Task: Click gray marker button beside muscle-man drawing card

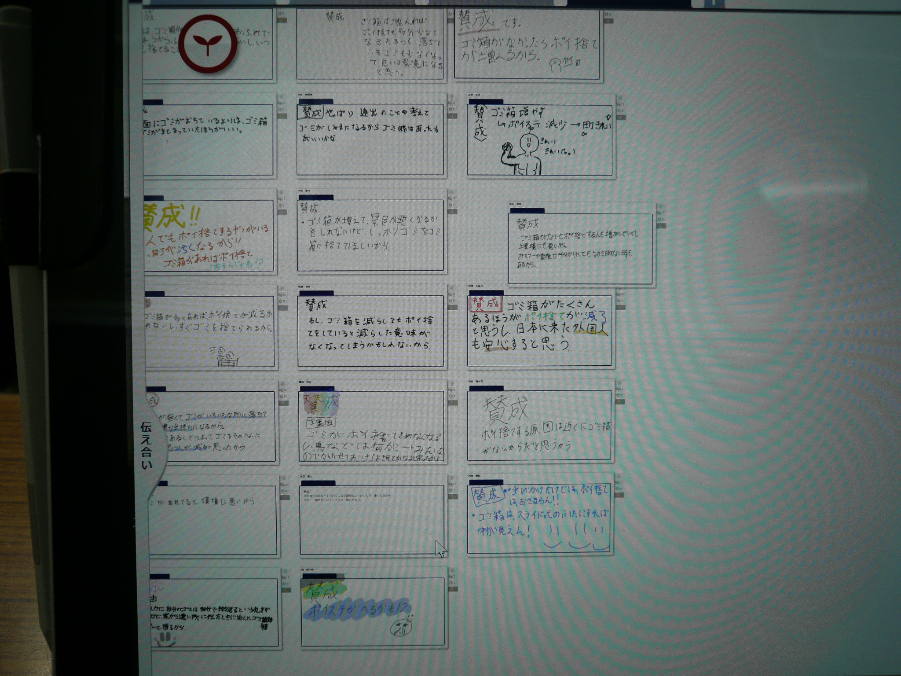Action: pyautogui.click(x=620, y=118)
